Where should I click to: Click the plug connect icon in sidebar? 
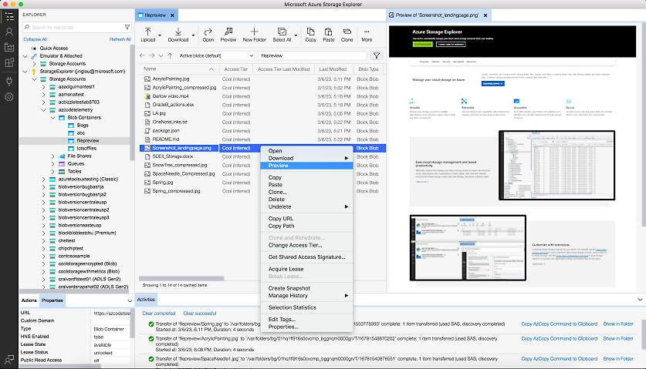tap(9, 80)
